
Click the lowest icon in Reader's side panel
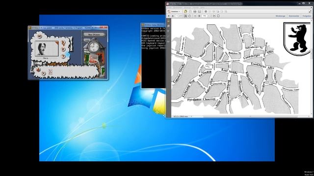click(168, 42)
